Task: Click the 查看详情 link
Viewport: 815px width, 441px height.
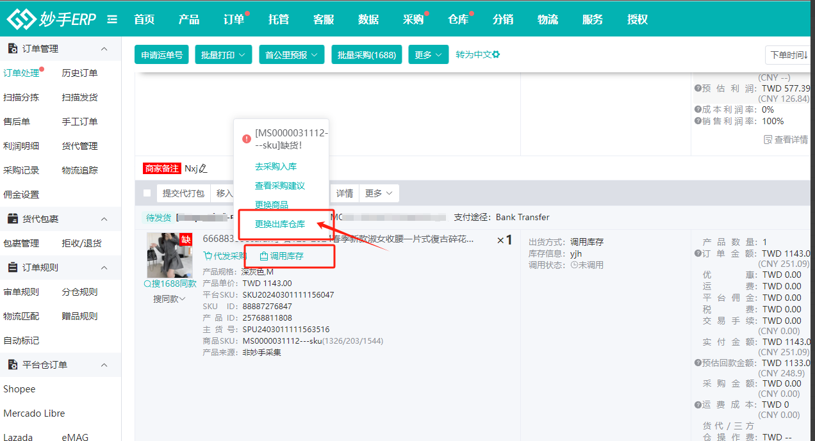Action: tap(791, 140)
